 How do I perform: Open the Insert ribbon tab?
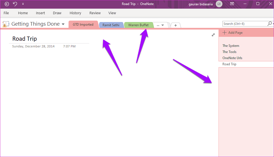(x=40, y=13)
